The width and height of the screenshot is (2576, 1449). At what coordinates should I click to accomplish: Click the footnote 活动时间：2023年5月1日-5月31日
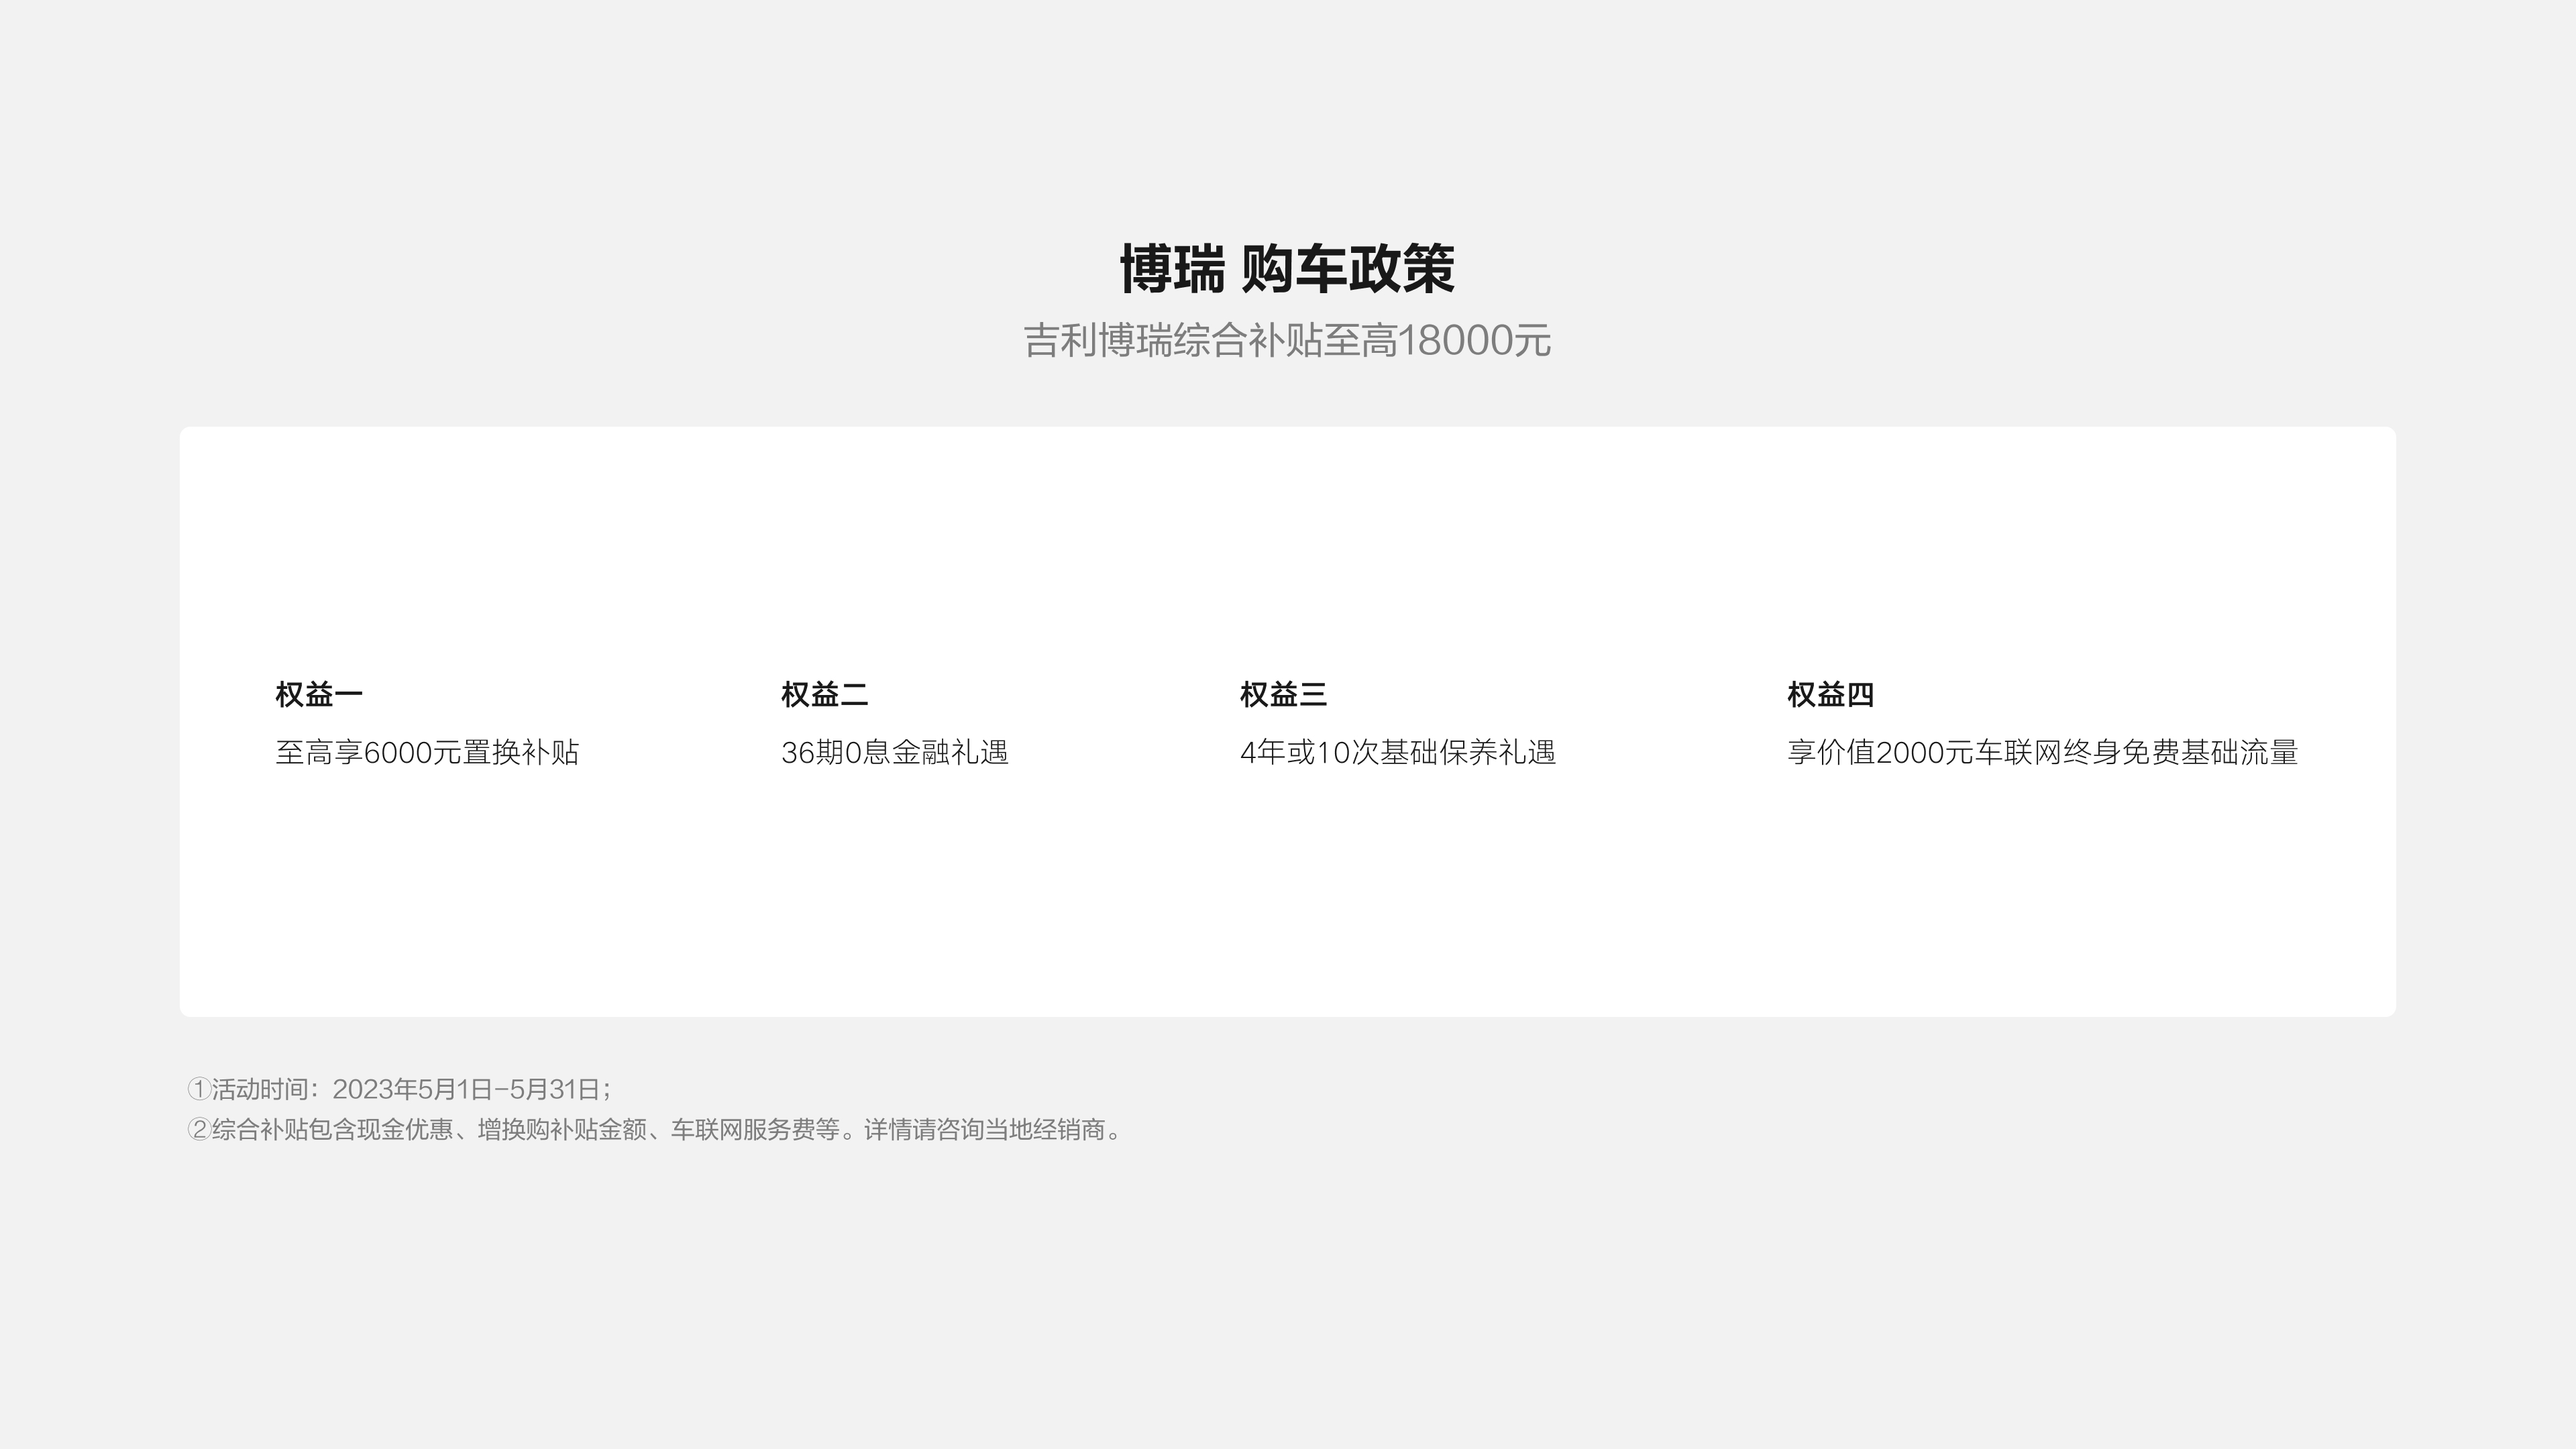tap(400, 1089)
